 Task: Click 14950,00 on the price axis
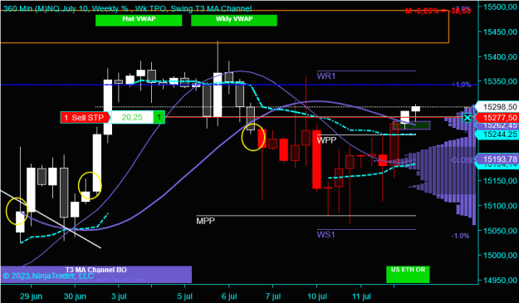500,280
